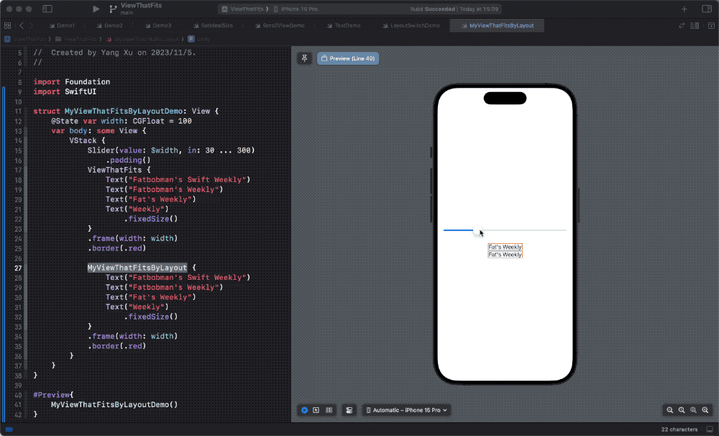Image resolution: width=719 pixels, height=436 pixels.
Task: Click the MyViewThatFitsByLayout file breadcrumb
Action: point(142,39)
